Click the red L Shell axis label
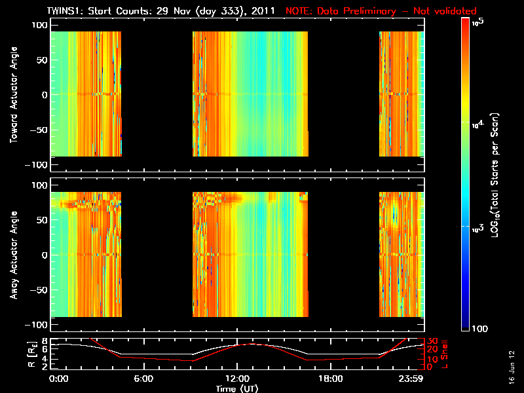The width and height of the screenshot is (524, 393). pos(447,354)
